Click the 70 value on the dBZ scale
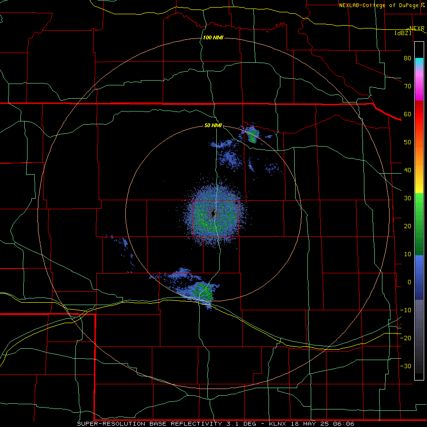This screenshot has width=427, height=427. [408, 86]
